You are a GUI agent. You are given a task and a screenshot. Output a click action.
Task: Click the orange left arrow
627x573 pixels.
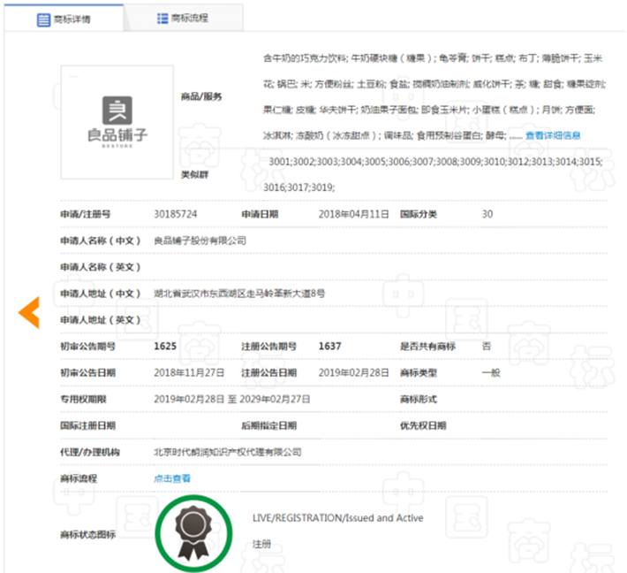(x=29, y=310)
